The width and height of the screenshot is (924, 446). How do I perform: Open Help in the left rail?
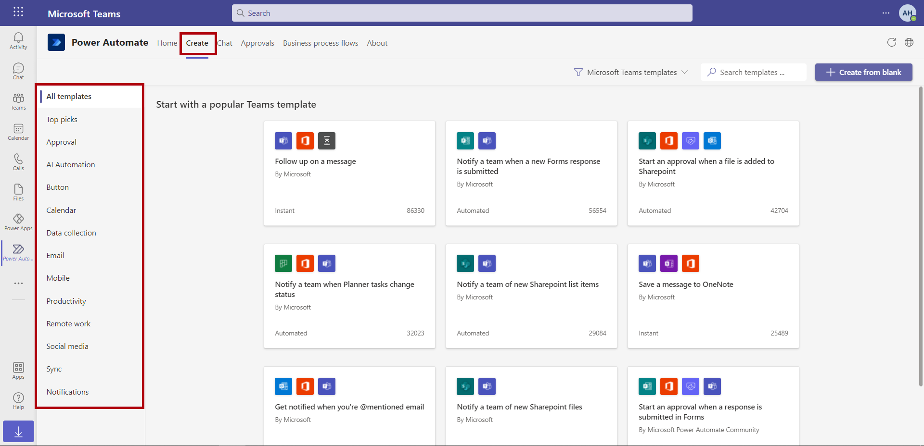pos(18,401)
